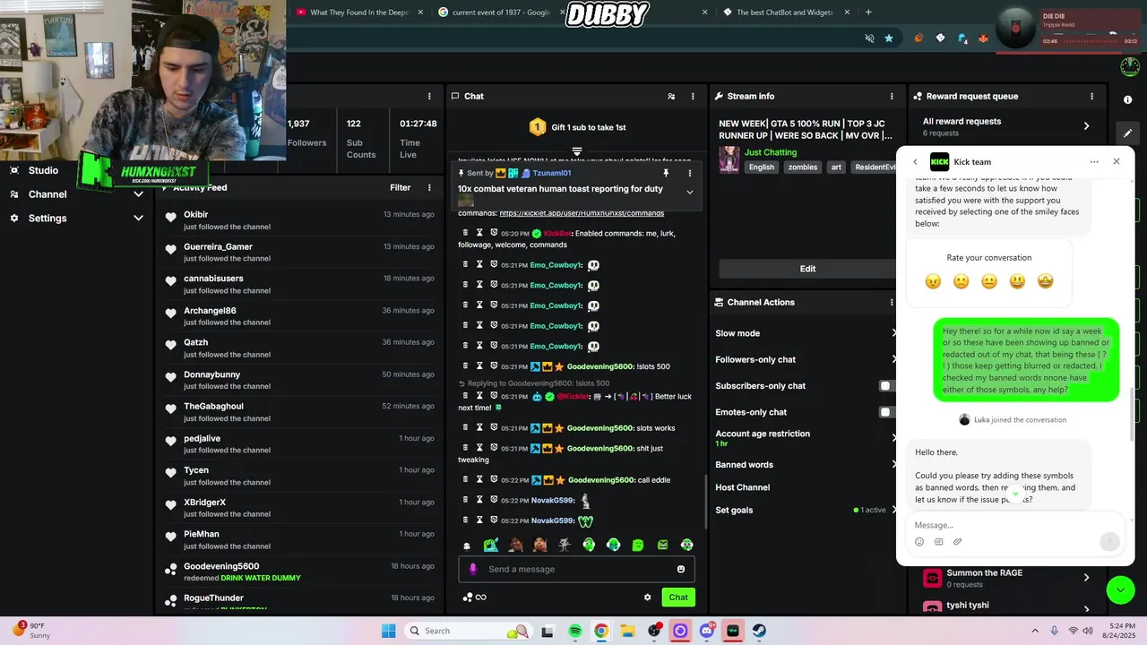Screen dimensions: 1147x645
Task: Open emoji picker in support widget
Action: (x=919, y=542)
